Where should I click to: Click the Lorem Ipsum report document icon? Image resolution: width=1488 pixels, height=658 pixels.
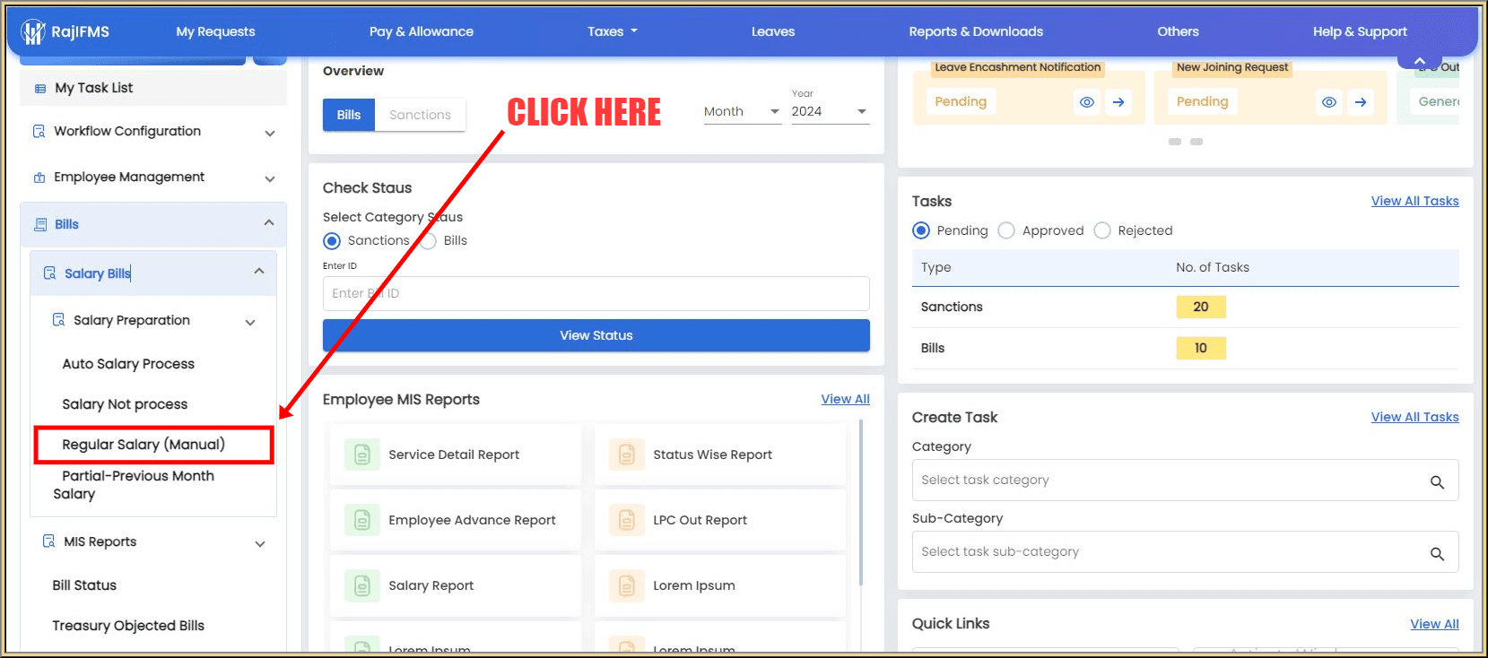pyautogui.click(x=627, y=585)
